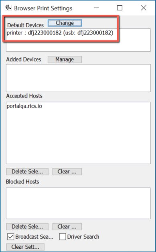Disable the Broadcast Search checkbox
This screenshot has width=156, height=252.
pyautogui.click(x=10, y=237)
